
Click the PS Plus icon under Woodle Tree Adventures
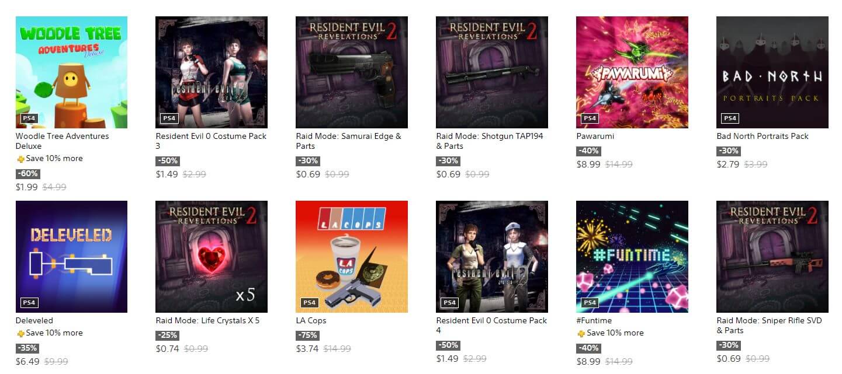[20, 159]
